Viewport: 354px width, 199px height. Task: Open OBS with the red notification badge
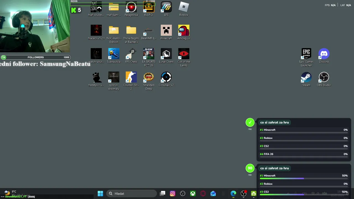[x=243, y=193]
